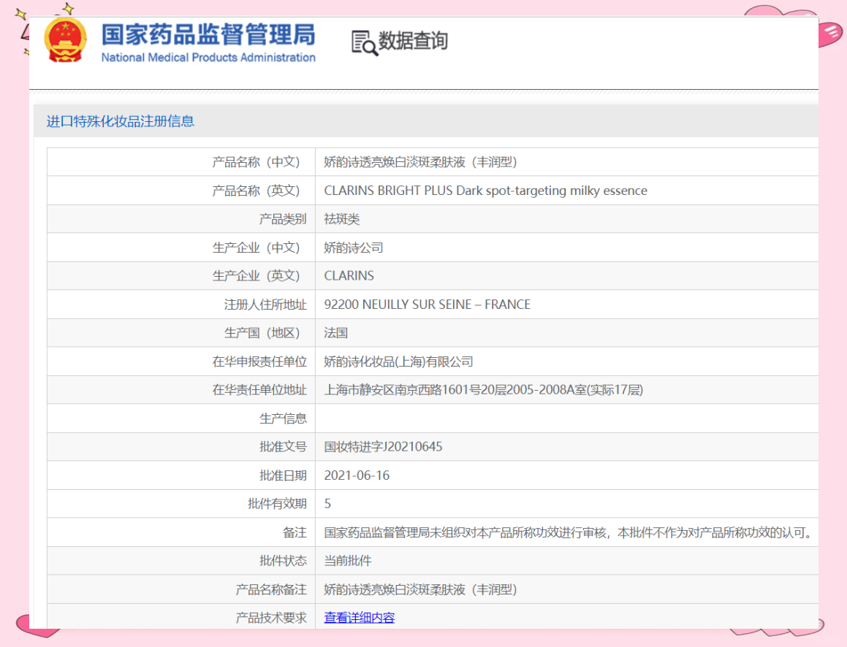This screenshot has height=647, width=847.
Task: Click the 上海市静安区南京西路1601号 address value
Action: pyautogui.click(x=484, y=390)
